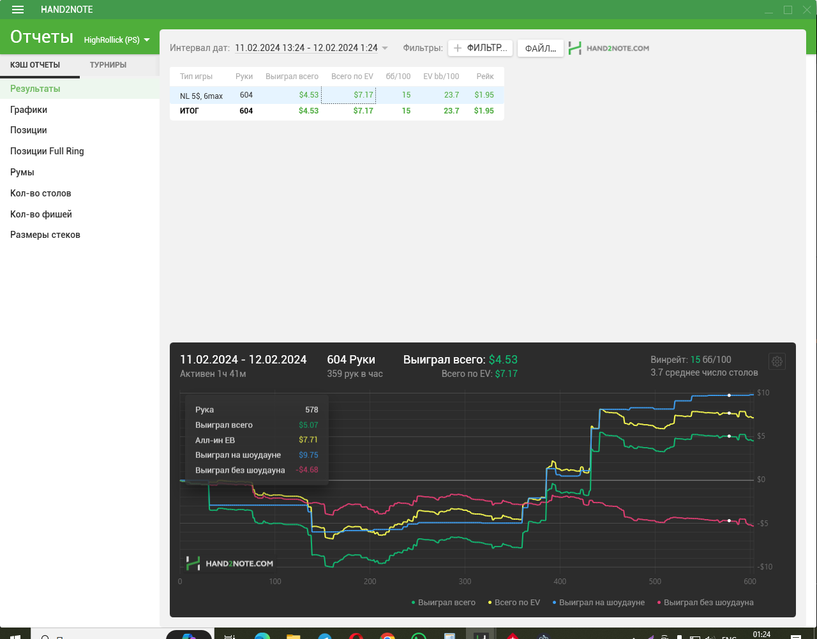
Task: Sort by the EV bb/100 column header
Action: coord(441,77)
